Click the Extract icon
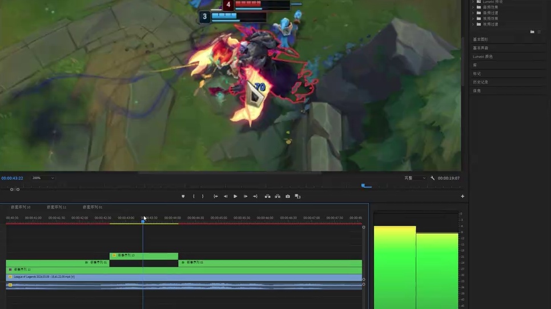The width and height of the screenshot is (551, 309). (277, 197)
